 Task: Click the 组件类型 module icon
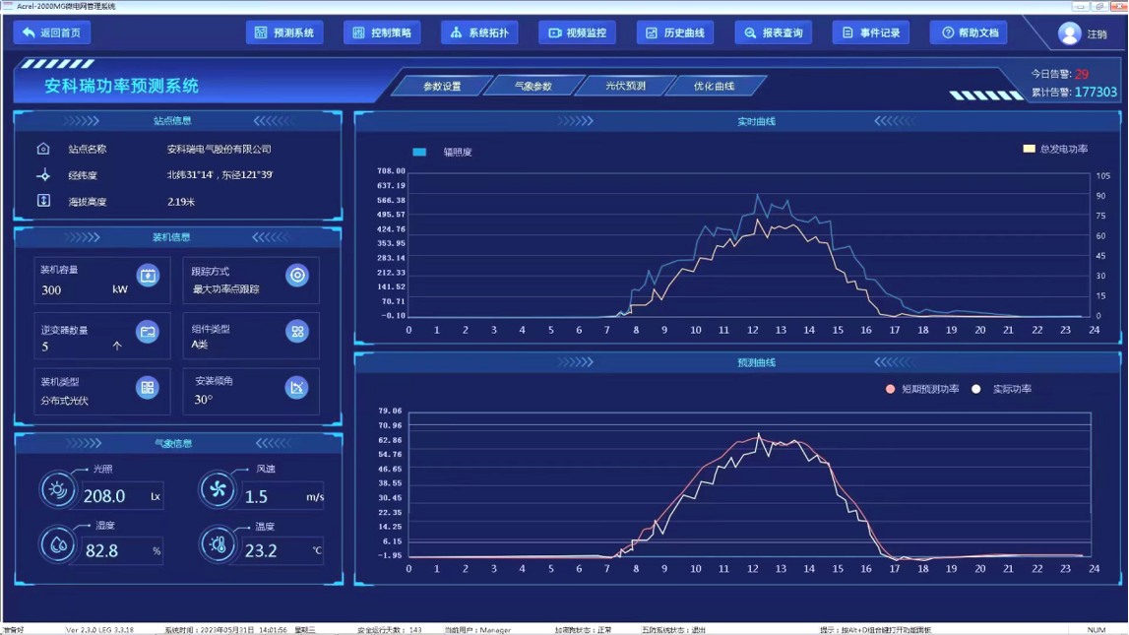296,331
